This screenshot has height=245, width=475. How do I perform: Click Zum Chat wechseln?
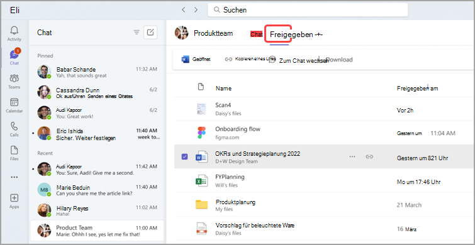[299, 60]
